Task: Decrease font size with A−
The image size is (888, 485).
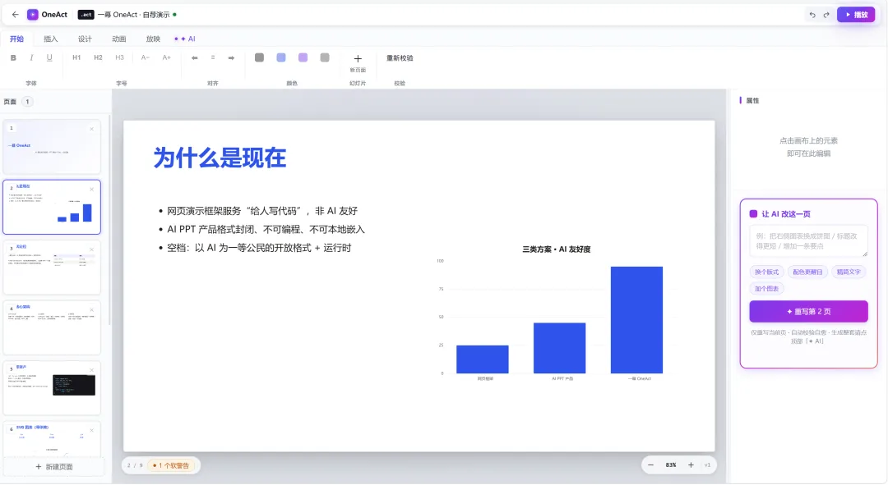Action: pyautogui.click(x=145, y=57)
